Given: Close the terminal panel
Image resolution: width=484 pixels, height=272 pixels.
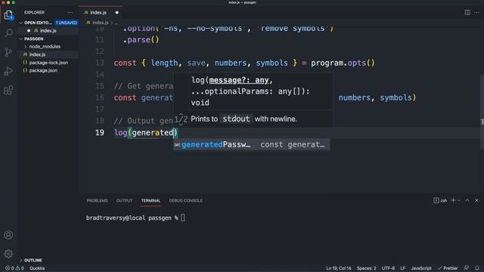Looking at the screenshot, I should point(476,200).
